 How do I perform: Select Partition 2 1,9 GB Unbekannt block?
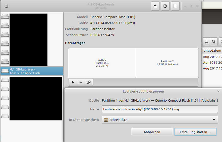(167, 63)
